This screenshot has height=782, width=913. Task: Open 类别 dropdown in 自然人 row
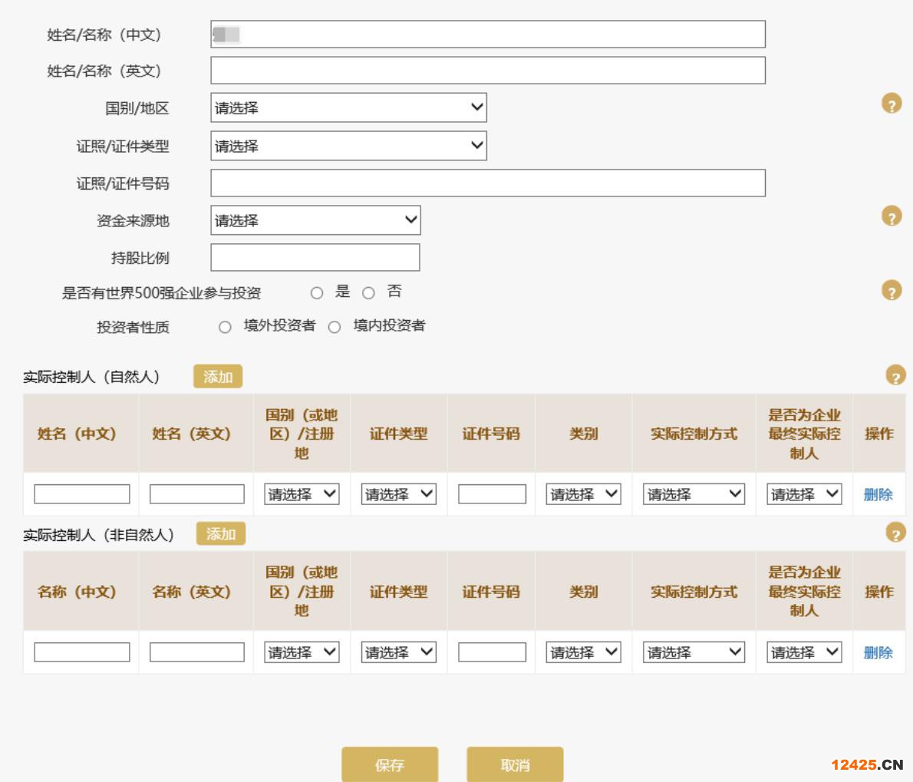tap(583, 494)
